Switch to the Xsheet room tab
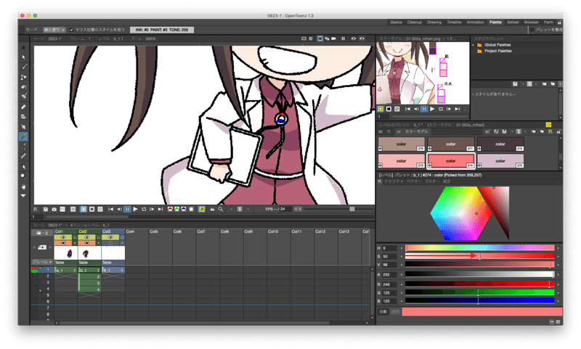The height and width of the screenshot is (349, 581). [x=513, y=22]
